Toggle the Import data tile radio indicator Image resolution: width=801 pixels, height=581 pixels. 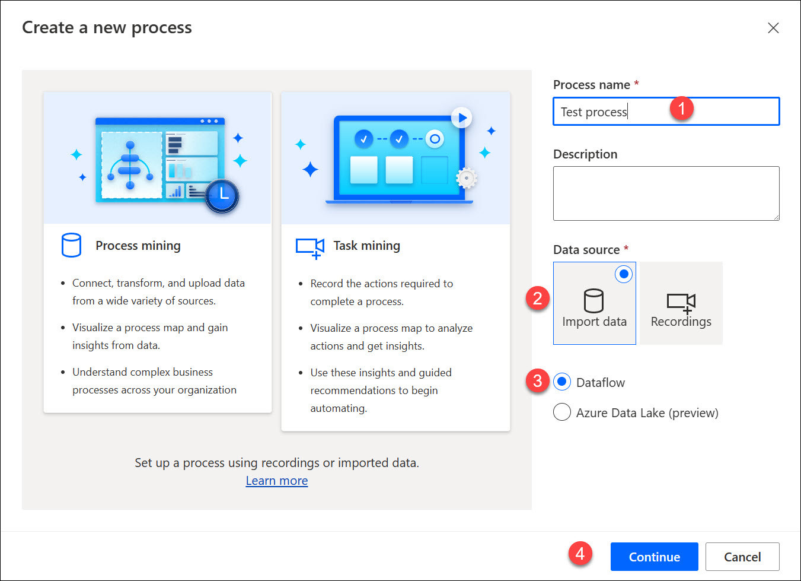(x=624, y=274)
